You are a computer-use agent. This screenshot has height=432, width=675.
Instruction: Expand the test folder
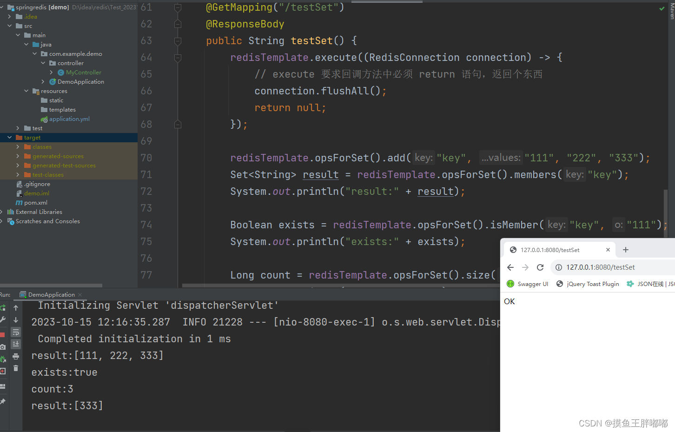tap(18, 128)
